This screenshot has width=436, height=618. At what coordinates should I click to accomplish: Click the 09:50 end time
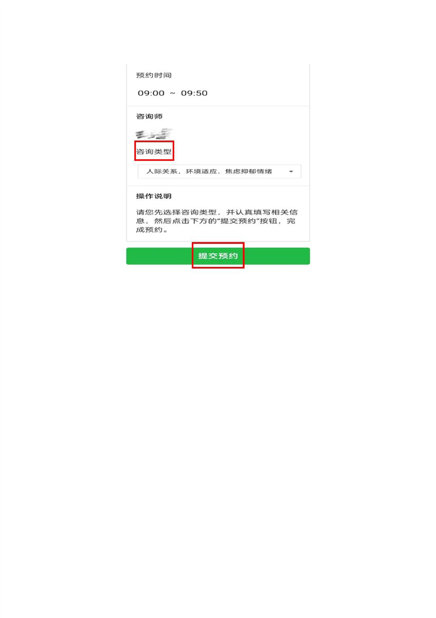195,93
